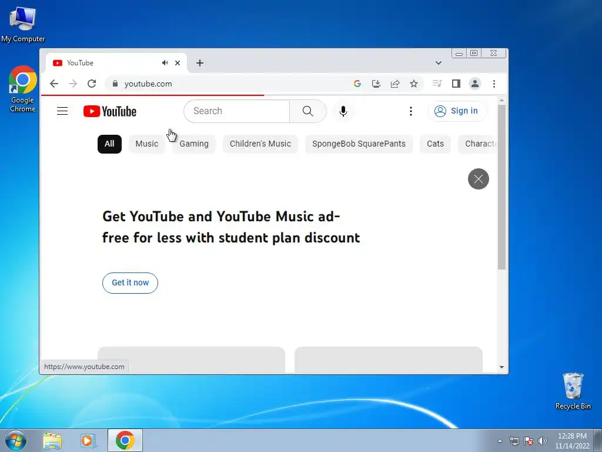602x452 pixels.
Task: Select the Music filter chip
Action: pos(146,144)
